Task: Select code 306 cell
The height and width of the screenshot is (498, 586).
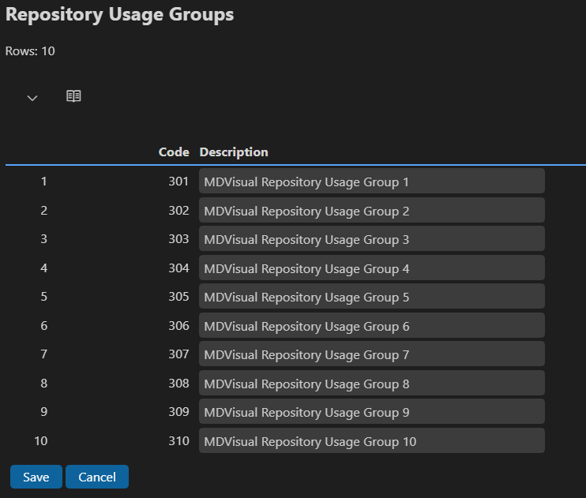Action: pos(178,325)
